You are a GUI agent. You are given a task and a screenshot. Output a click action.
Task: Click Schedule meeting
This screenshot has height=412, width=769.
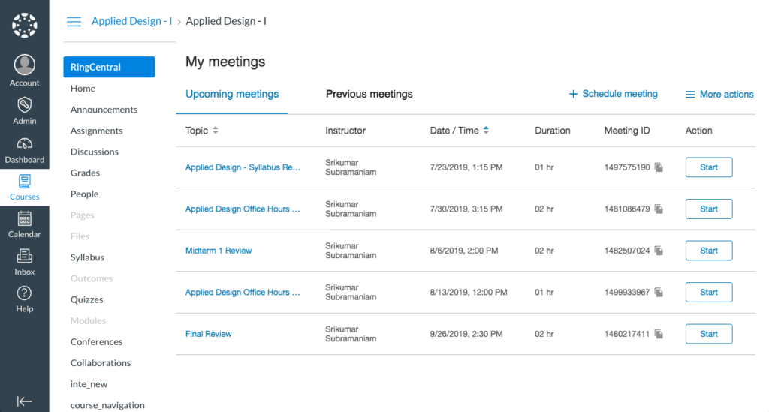tap(613, 94)
